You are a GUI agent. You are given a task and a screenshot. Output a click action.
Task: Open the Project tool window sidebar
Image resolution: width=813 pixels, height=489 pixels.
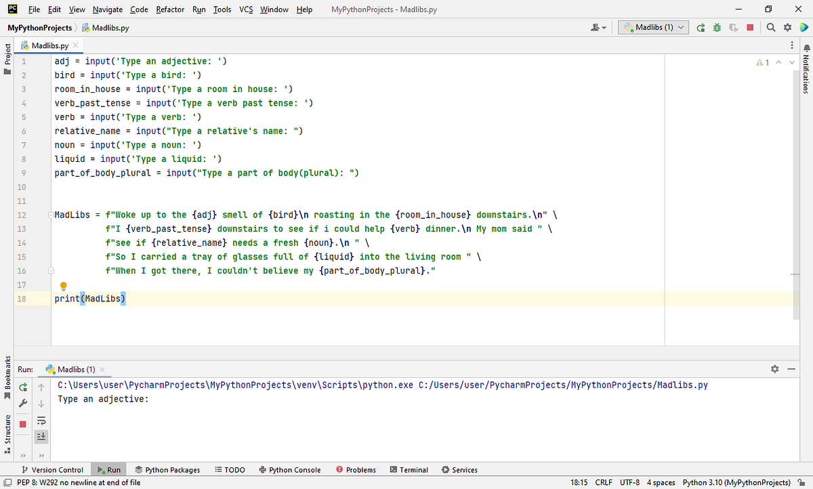coord(7,60)
